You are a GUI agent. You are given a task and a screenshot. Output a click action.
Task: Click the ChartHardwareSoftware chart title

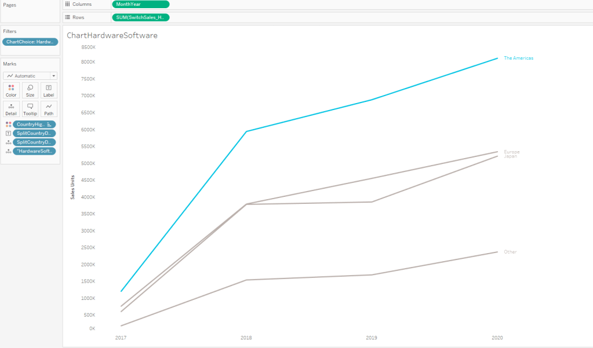(x=112, y=35)
